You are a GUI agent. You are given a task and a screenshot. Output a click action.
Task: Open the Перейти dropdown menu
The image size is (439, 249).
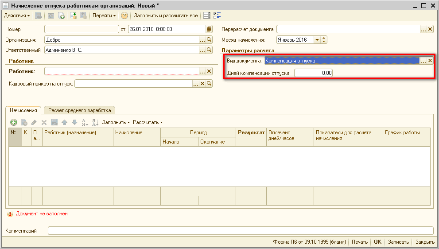coord(104,16)
